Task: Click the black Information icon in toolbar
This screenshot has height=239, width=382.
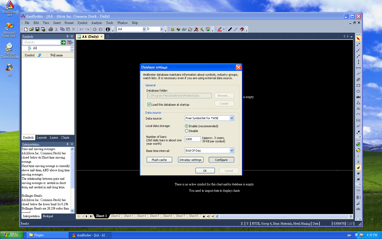Action: click(108, 29)
